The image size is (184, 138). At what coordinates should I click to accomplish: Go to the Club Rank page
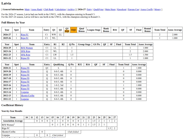48,10
